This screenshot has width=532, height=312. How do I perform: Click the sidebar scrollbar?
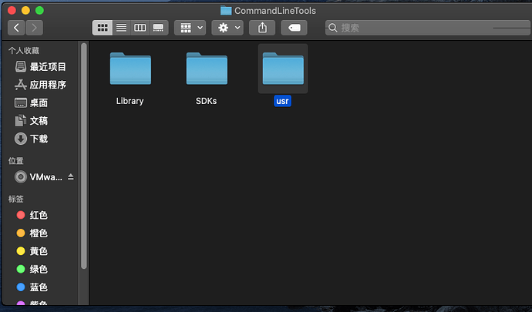(84, 156)
